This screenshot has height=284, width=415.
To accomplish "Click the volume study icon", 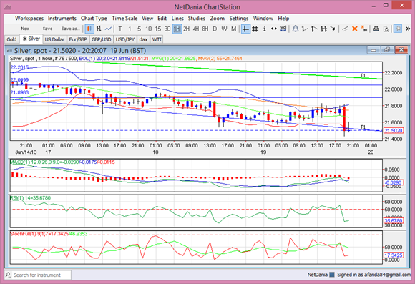I will 283,29.
